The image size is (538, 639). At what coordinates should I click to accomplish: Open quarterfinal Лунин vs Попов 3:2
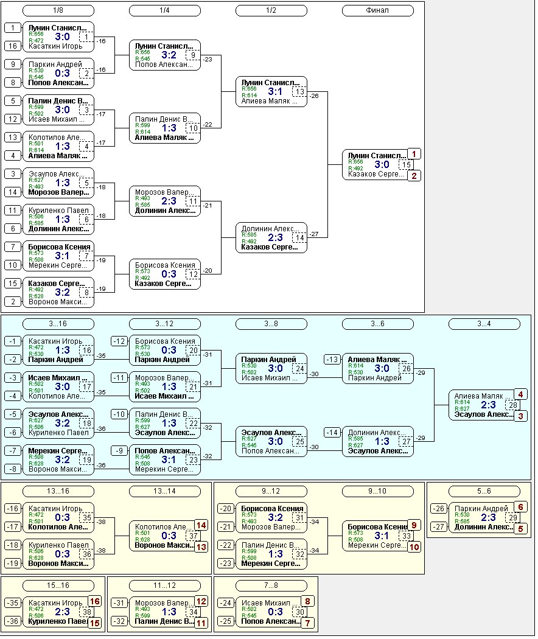pos(165,55)
